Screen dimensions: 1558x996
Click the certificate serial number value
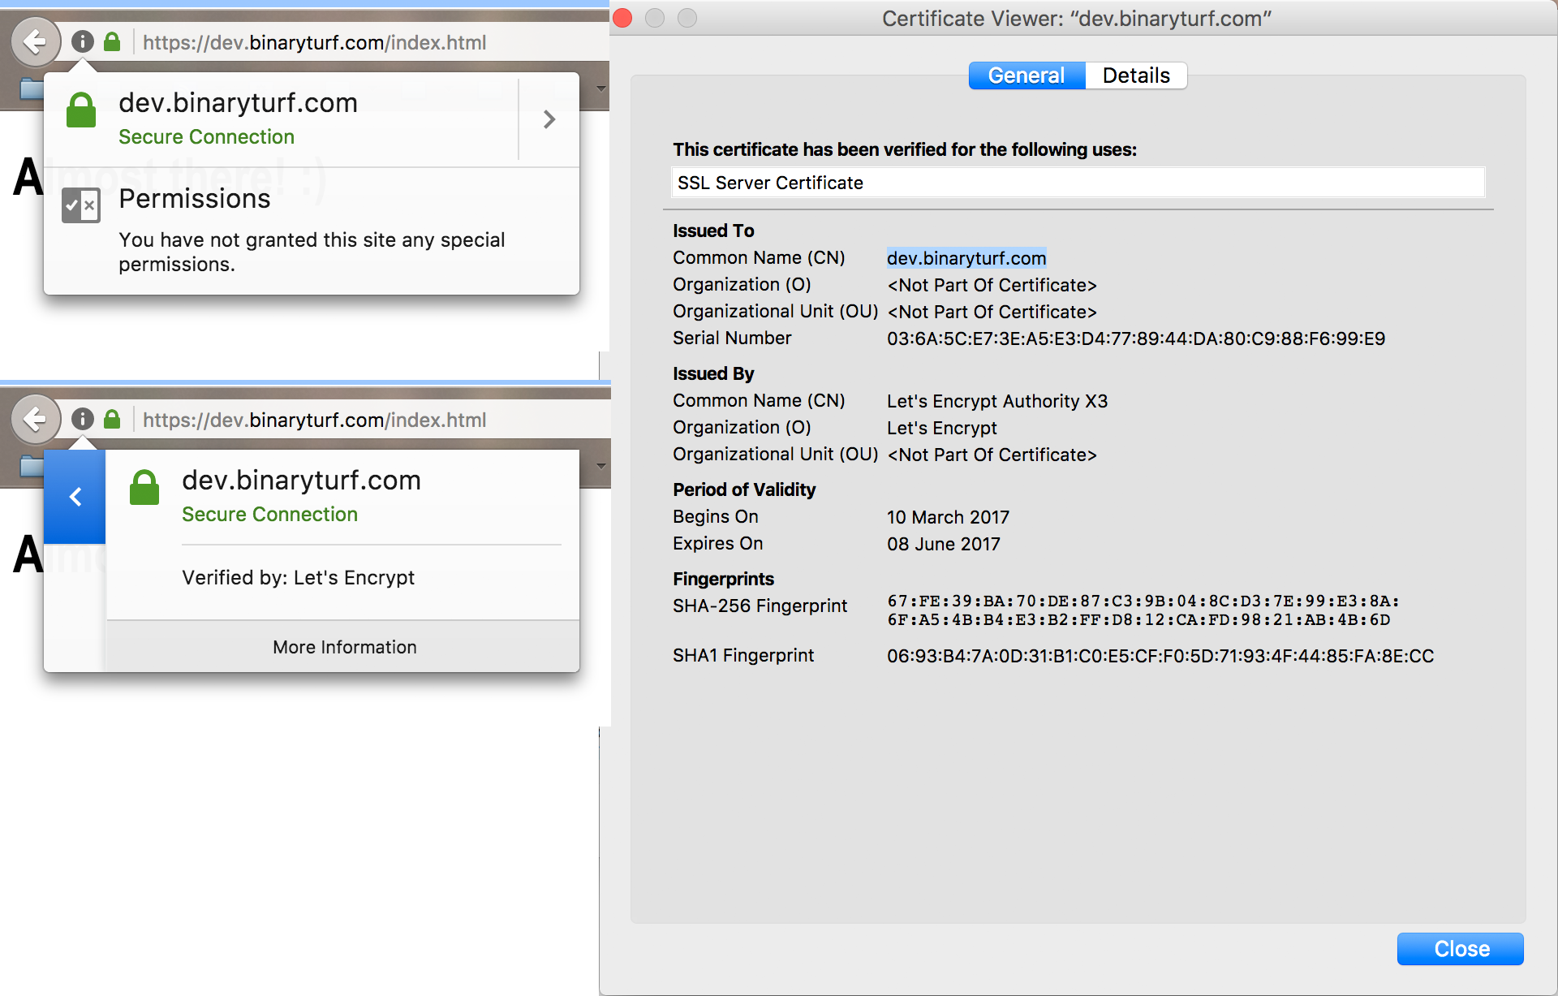(1136, 338)
